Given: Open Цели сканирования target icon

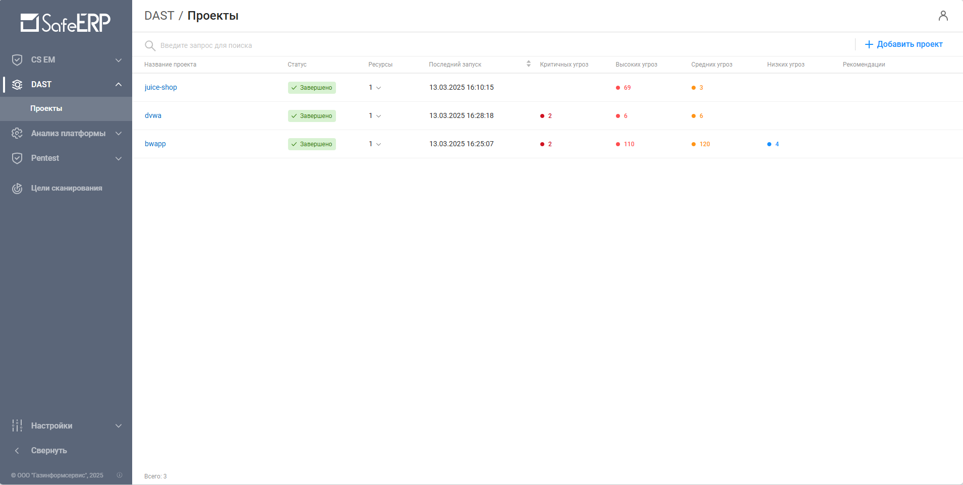Looking at the screenshot, I should coord(17,189).
